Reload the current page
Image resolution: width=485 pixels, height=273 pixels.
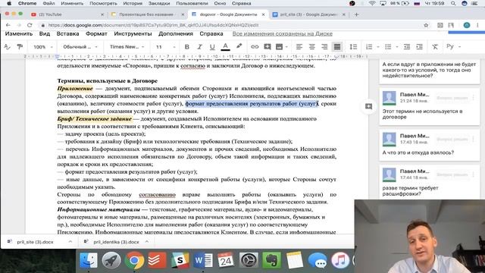(x=30, y=25)
